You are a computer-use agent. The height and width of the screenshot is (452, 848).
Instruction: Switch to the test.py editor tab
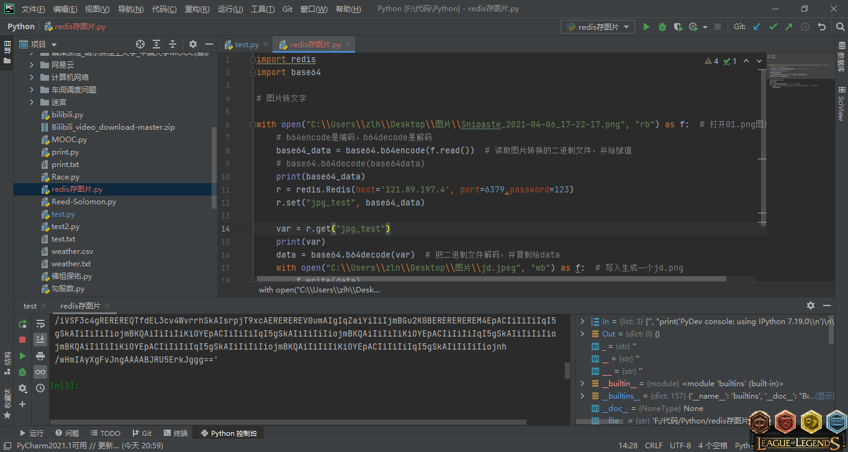pos(246,45)
